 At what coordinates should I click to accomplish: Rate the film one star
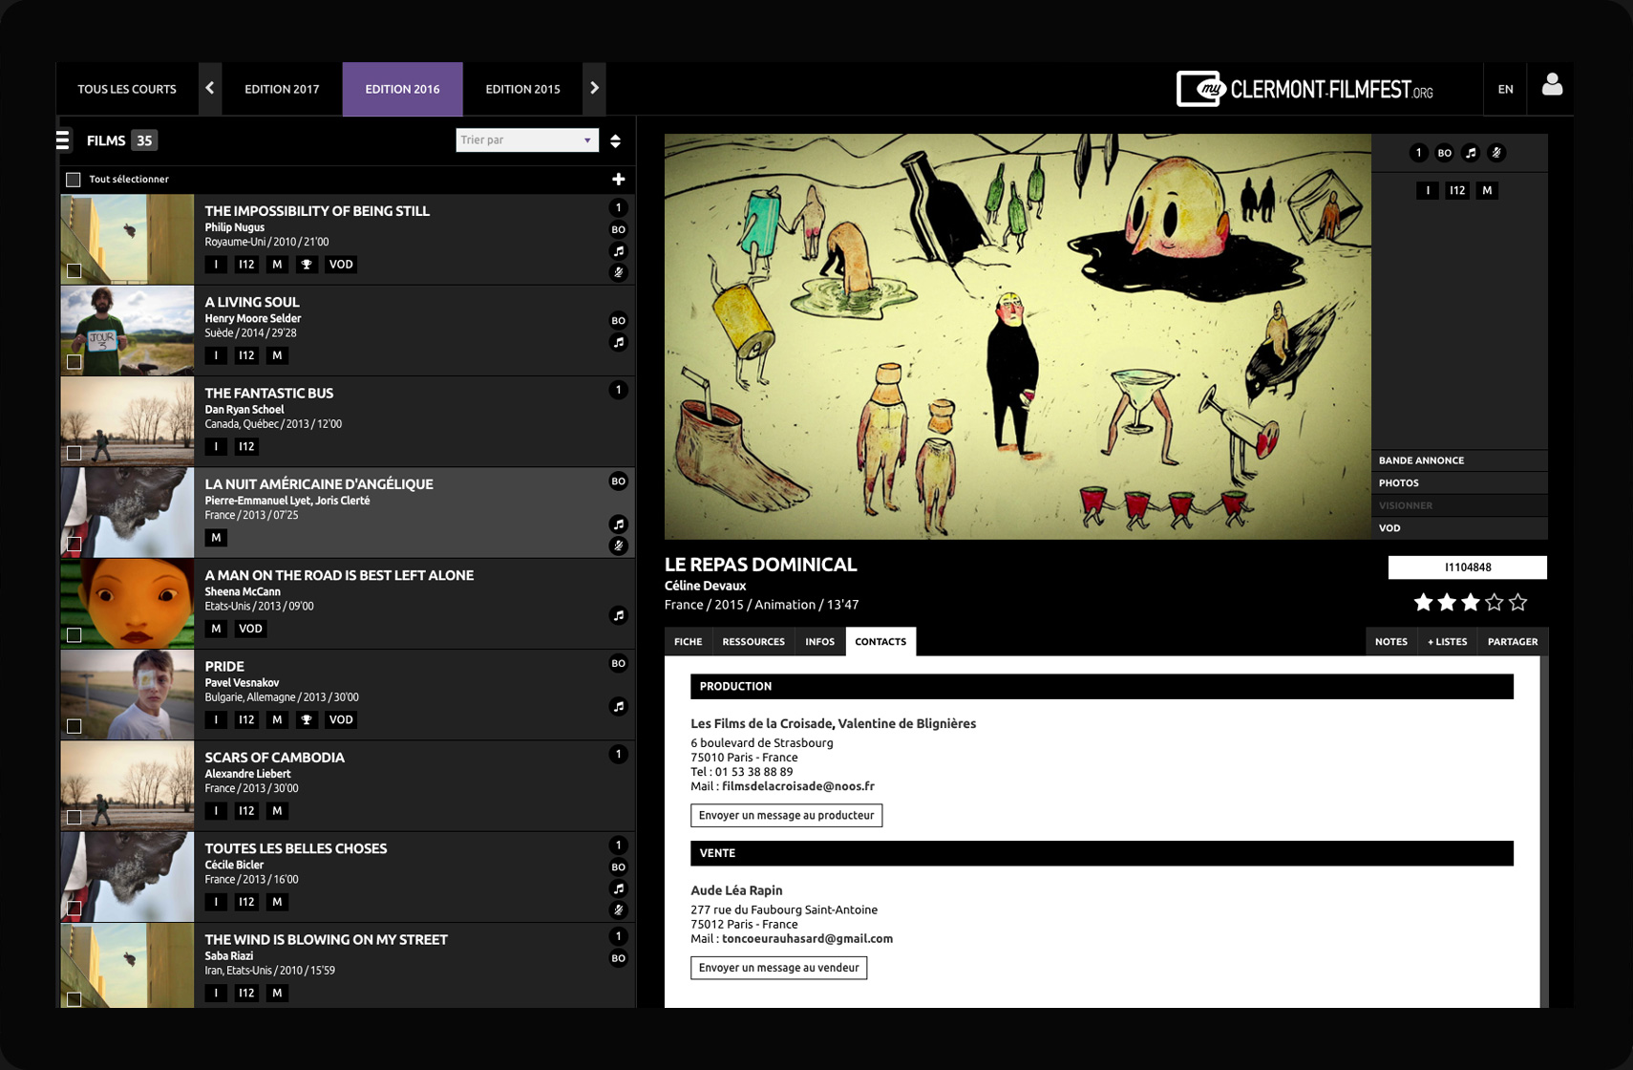(x=1423, y=603)
